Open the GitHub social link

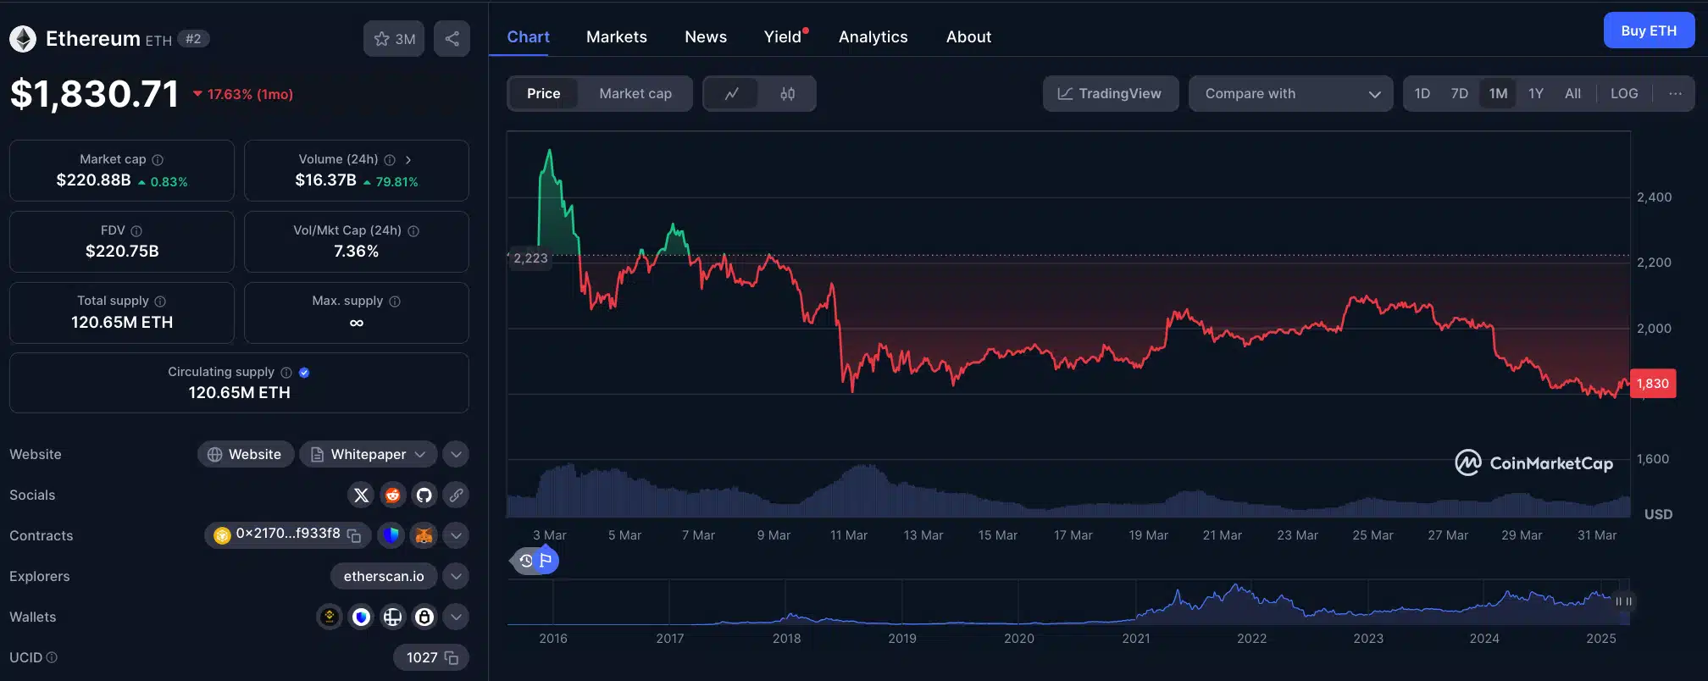pyautogui.click(x=424, y=496)
